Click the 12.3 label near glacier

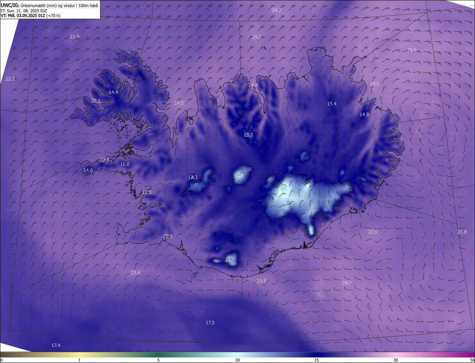point(193,177)
